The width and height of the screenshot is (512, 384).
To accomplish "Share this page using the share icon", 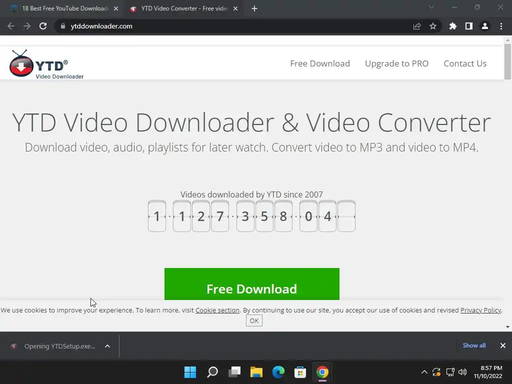I will coord(416,26).
